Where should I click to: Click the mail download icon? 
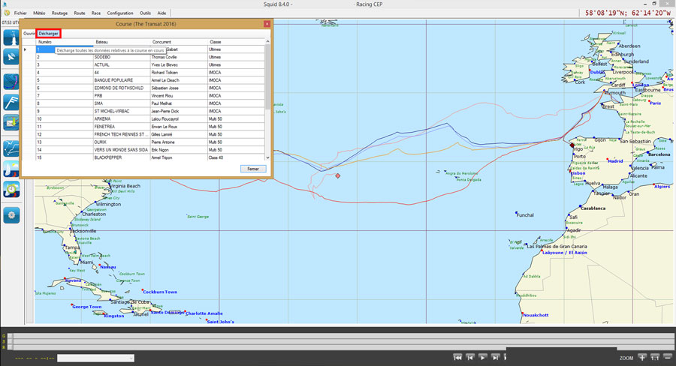[11, 122]
